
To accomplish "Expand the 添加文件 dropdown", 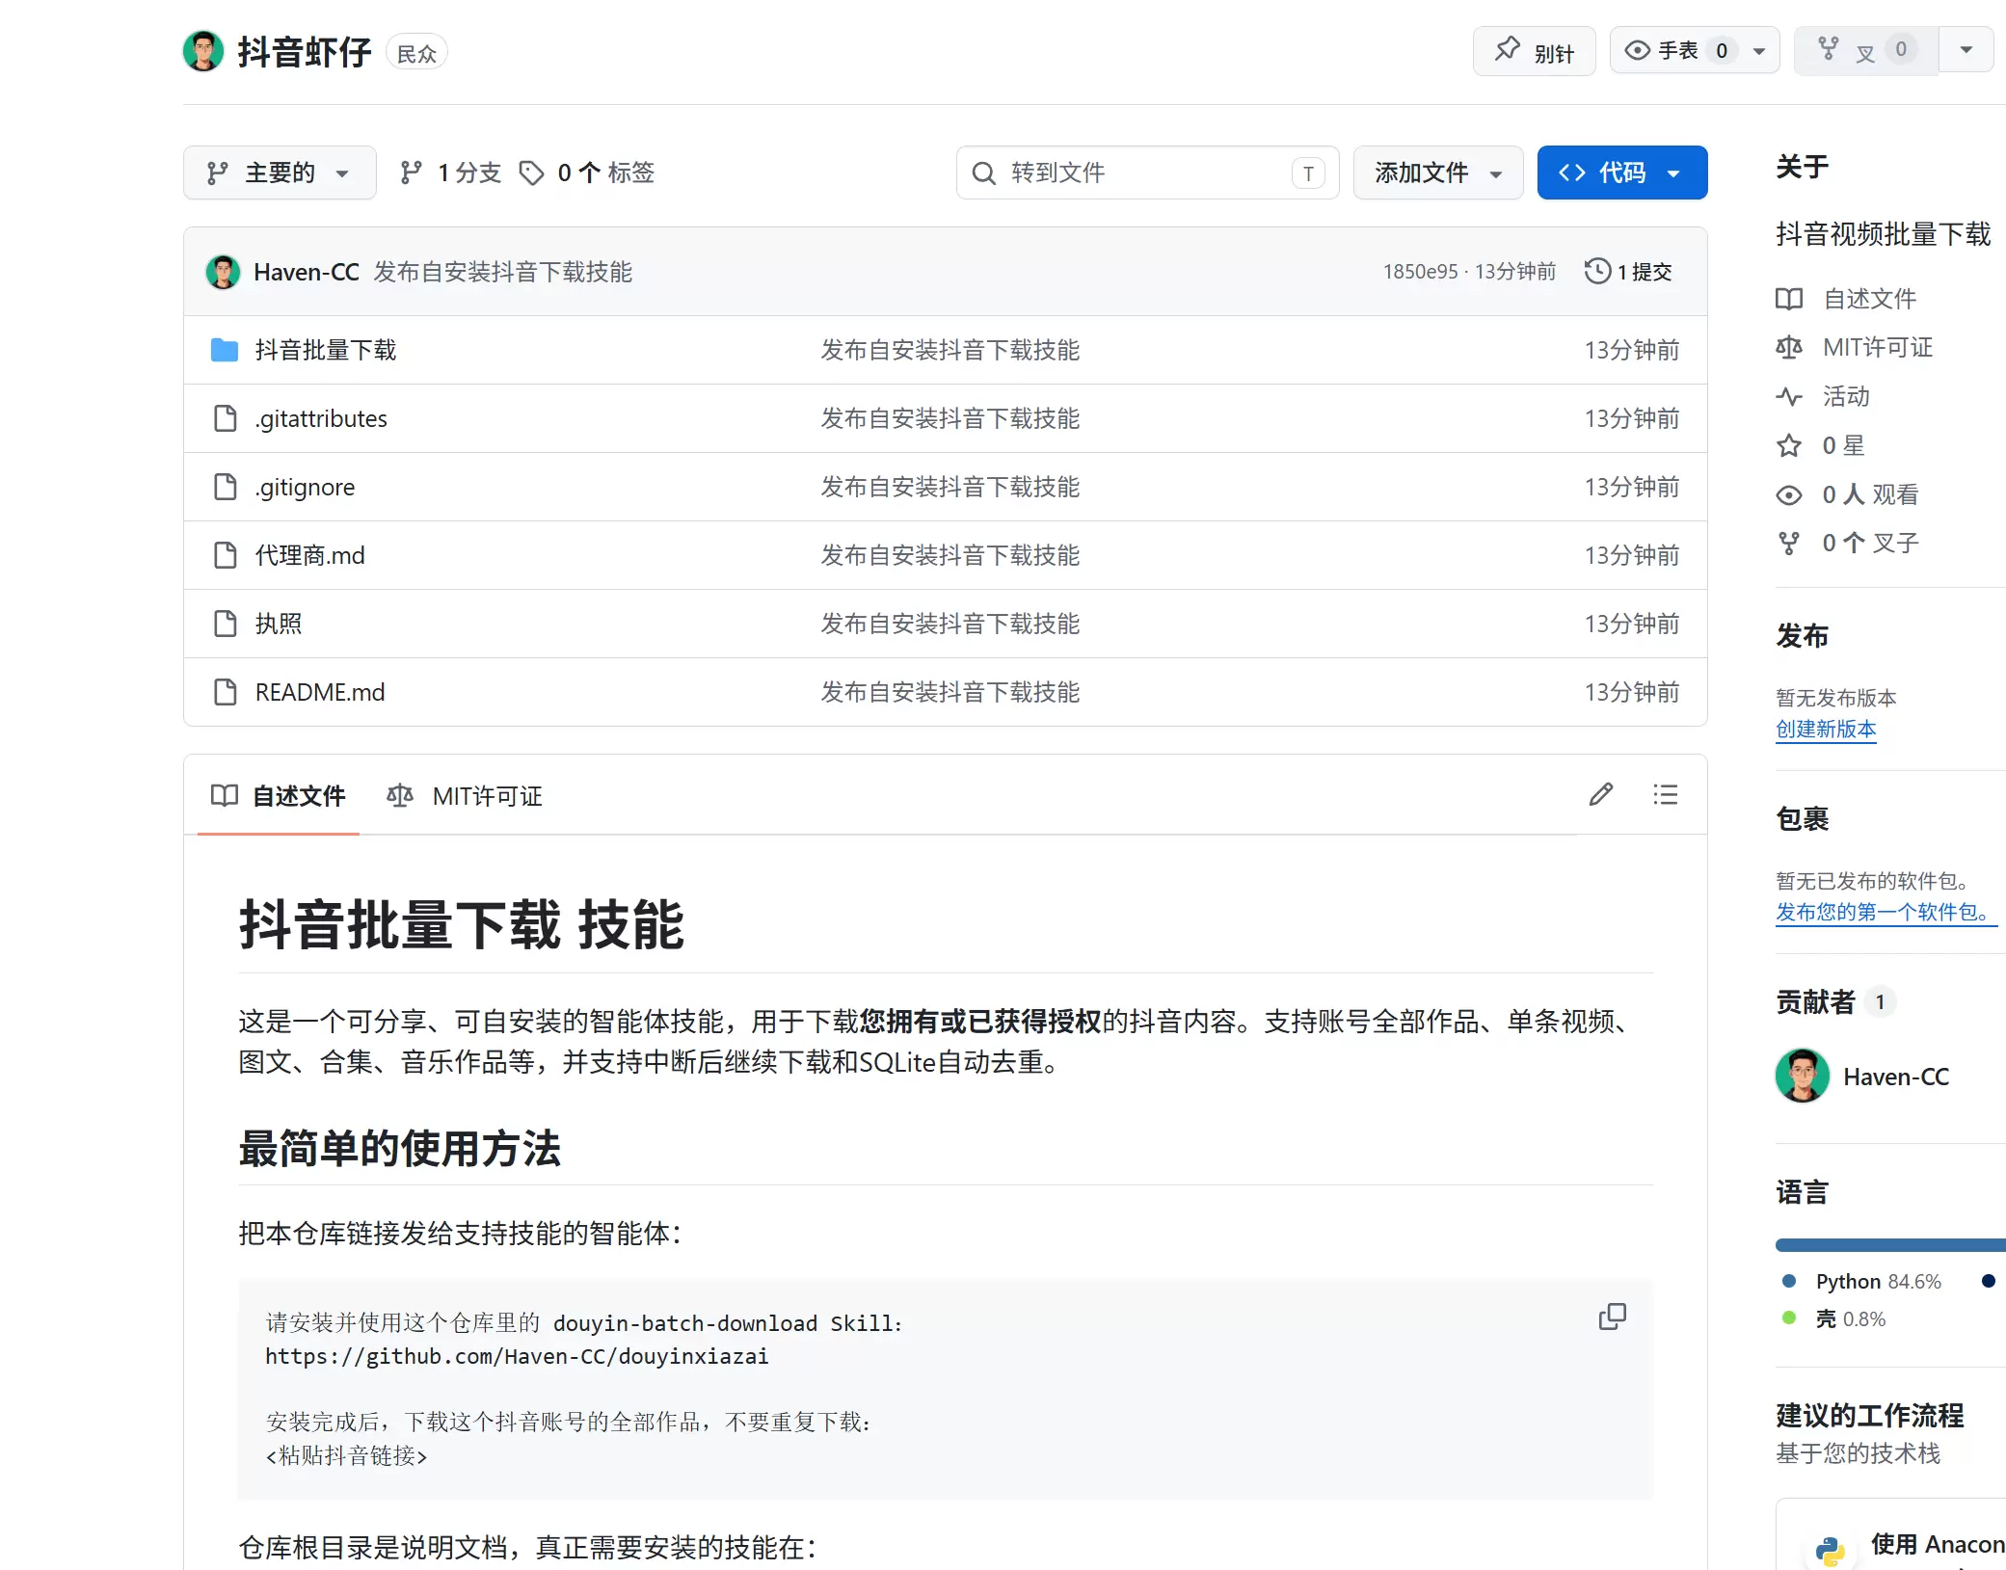I will coord(1438,173).
